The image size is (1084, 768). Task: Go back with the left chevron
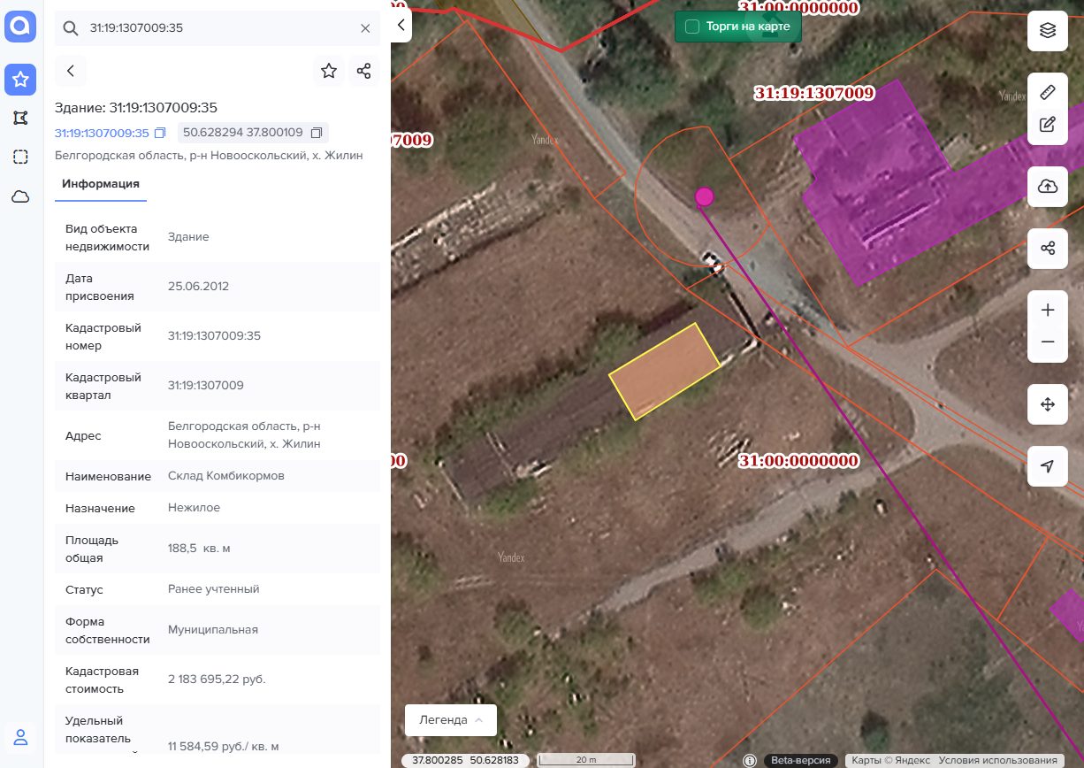(71, 71)
